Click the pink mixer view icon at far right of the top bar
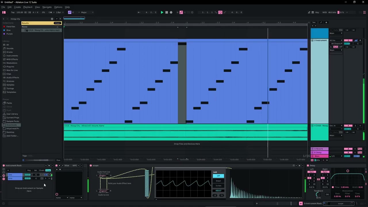The width and height of the screenshot is (368, 207). pos(365,12)
